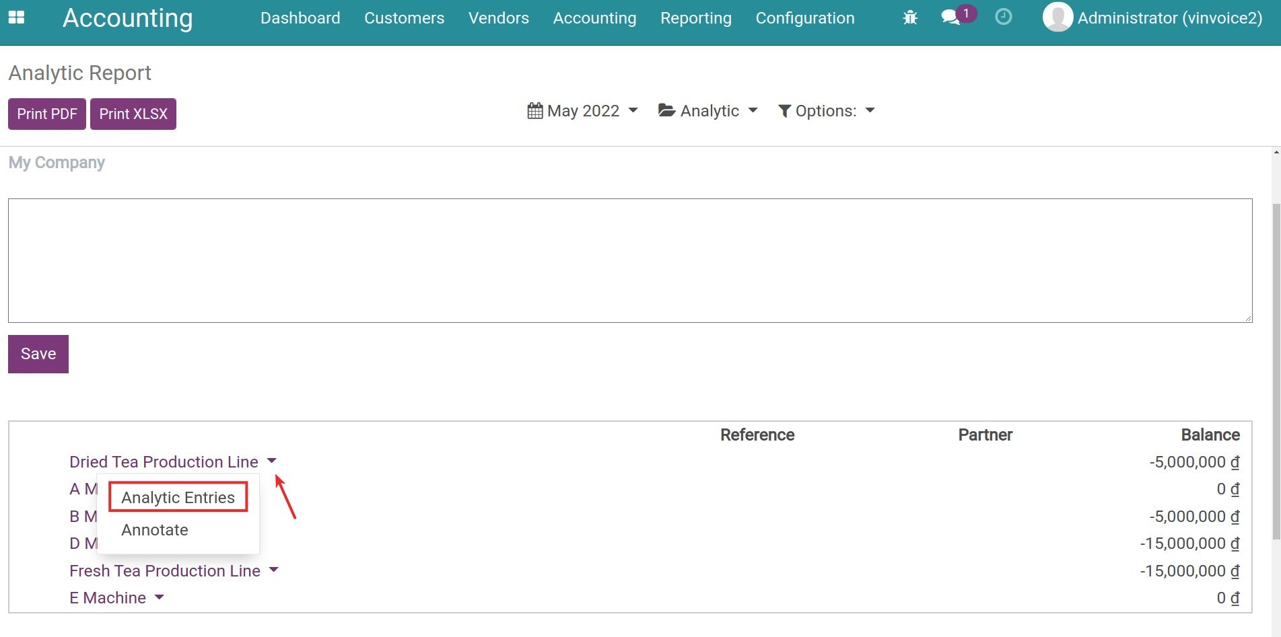
Task: Click the calendar icon beside May 2022
Action: click(534, 110)
